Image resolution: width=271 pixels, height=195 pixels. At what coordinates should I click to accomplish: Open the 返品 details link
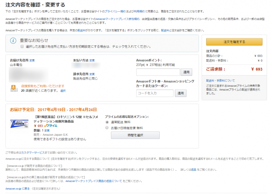(194, 170)
